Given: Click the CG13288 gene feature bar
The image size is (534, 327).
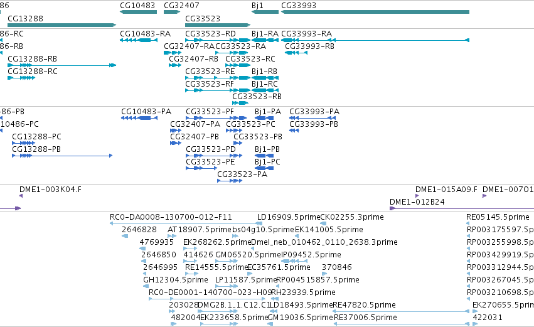Looking at the screenshot, I should click(x=61, y=25).
